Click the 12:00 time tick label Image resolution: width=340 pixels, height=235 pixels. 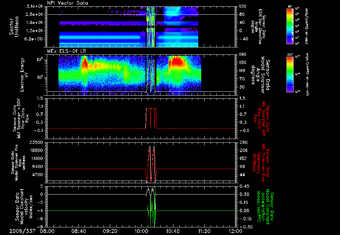click(x=236, y=231)
